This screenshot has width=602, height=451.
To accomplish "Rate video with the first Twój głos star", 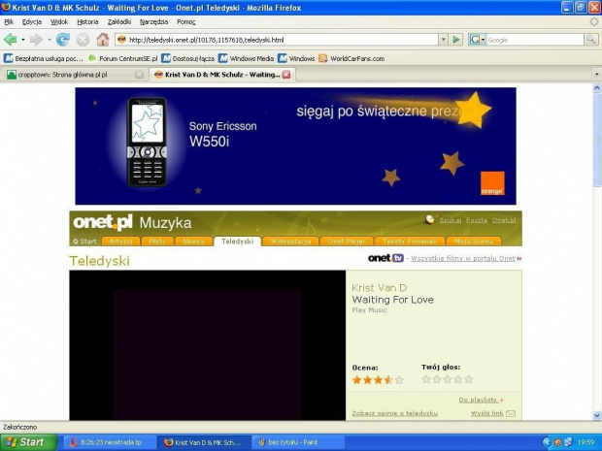I will click(x=426, y=379).
